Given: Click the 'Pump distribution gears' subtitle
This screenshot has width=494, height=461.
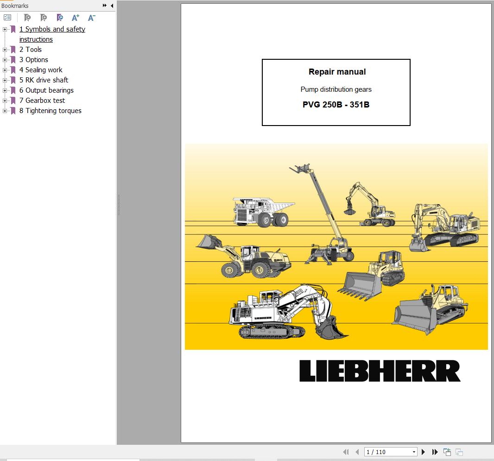Looking at the screenshot, I should point(336,89).
